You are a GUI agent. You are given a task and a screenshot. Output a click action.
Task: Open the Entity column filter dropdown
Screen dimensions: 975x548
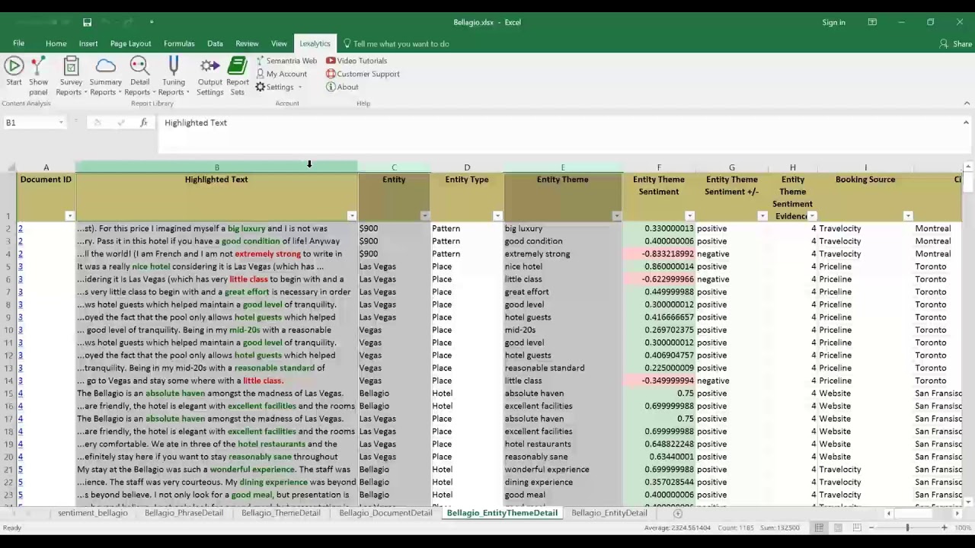point(424,216)
